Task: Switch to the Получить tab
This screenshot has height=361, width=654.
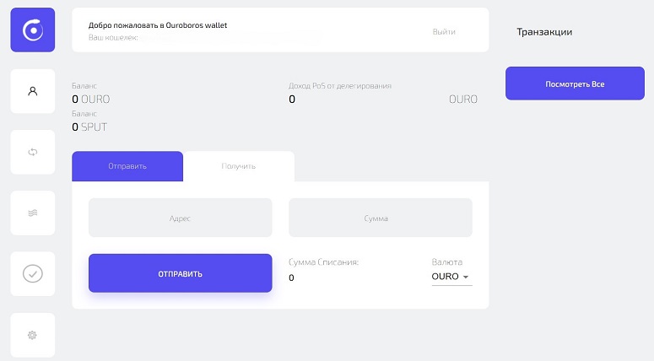Action: [239, 166]
